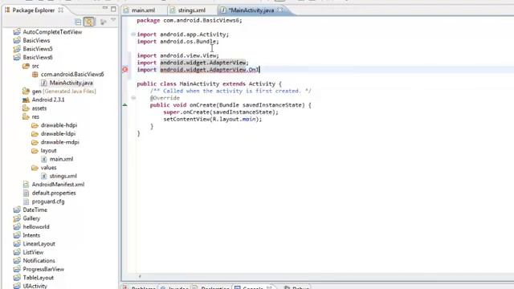The width and height of the screenshot is (514, 289).
Task: Select the DateTime project
Action: pos(35,210)
